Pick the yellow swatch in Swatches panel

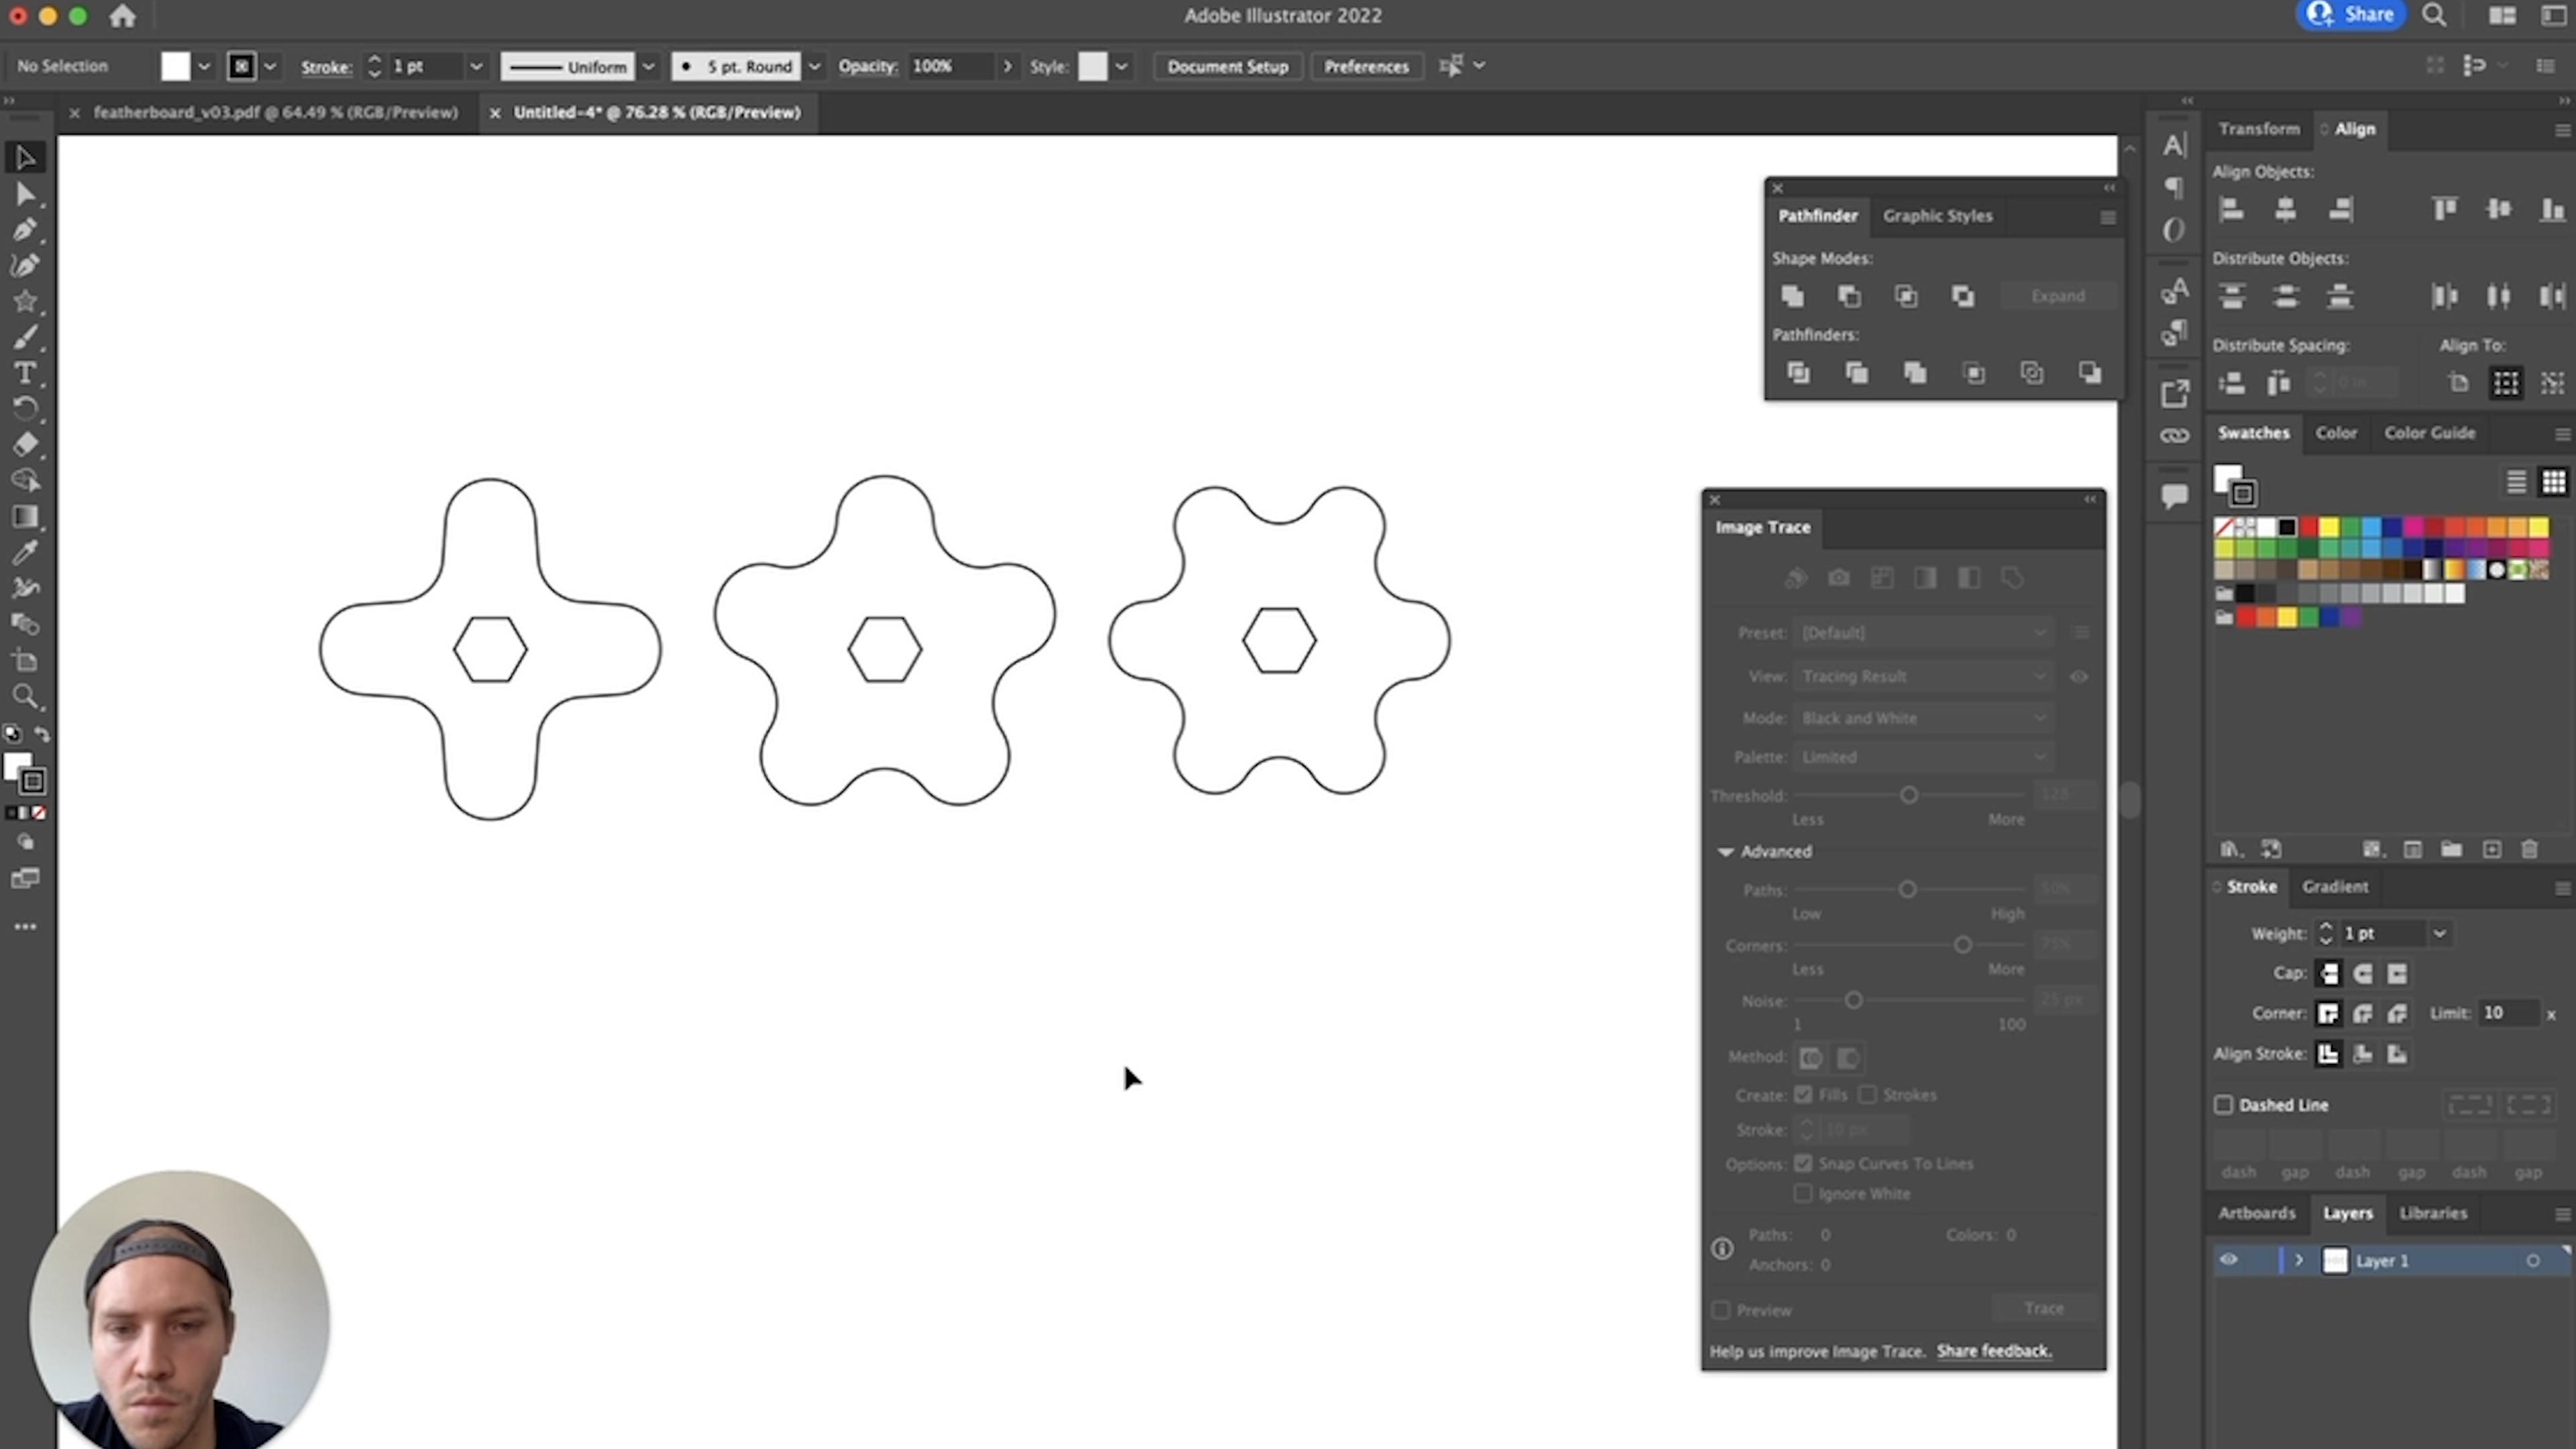click(x=2329, y=528)
